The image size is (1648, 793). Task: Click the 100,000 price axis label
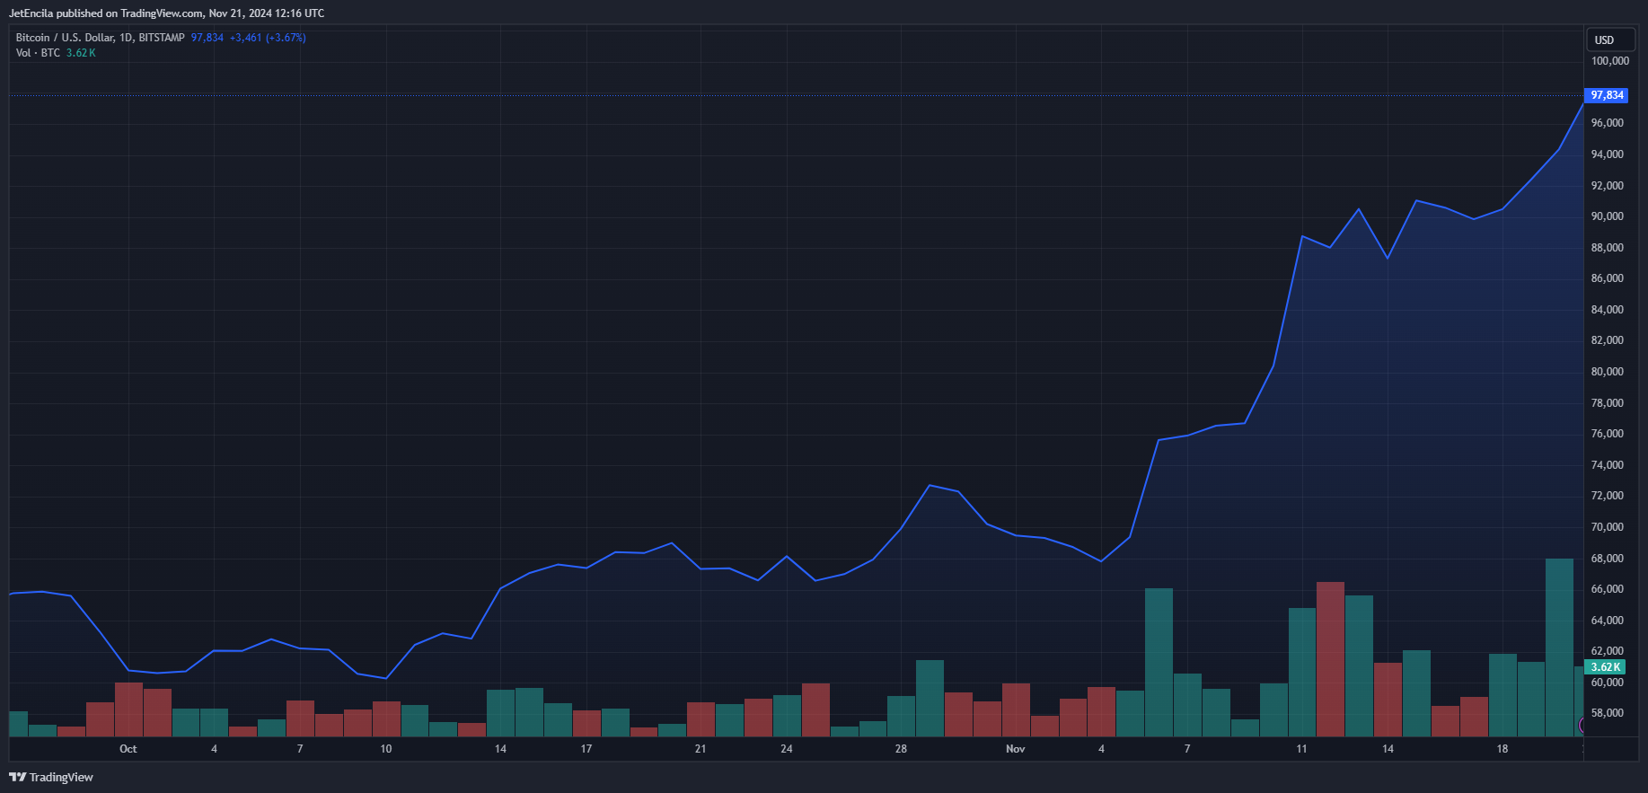(1609, 61)
